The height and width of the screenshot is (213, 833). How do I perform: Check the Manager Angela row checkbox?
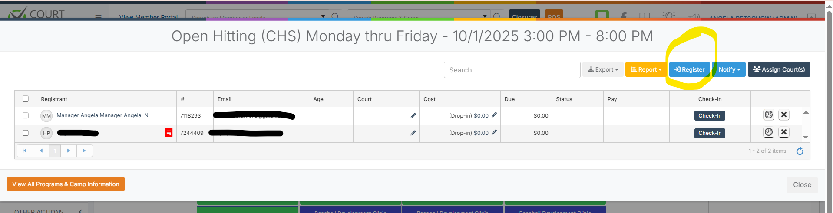tap(26, 116)
